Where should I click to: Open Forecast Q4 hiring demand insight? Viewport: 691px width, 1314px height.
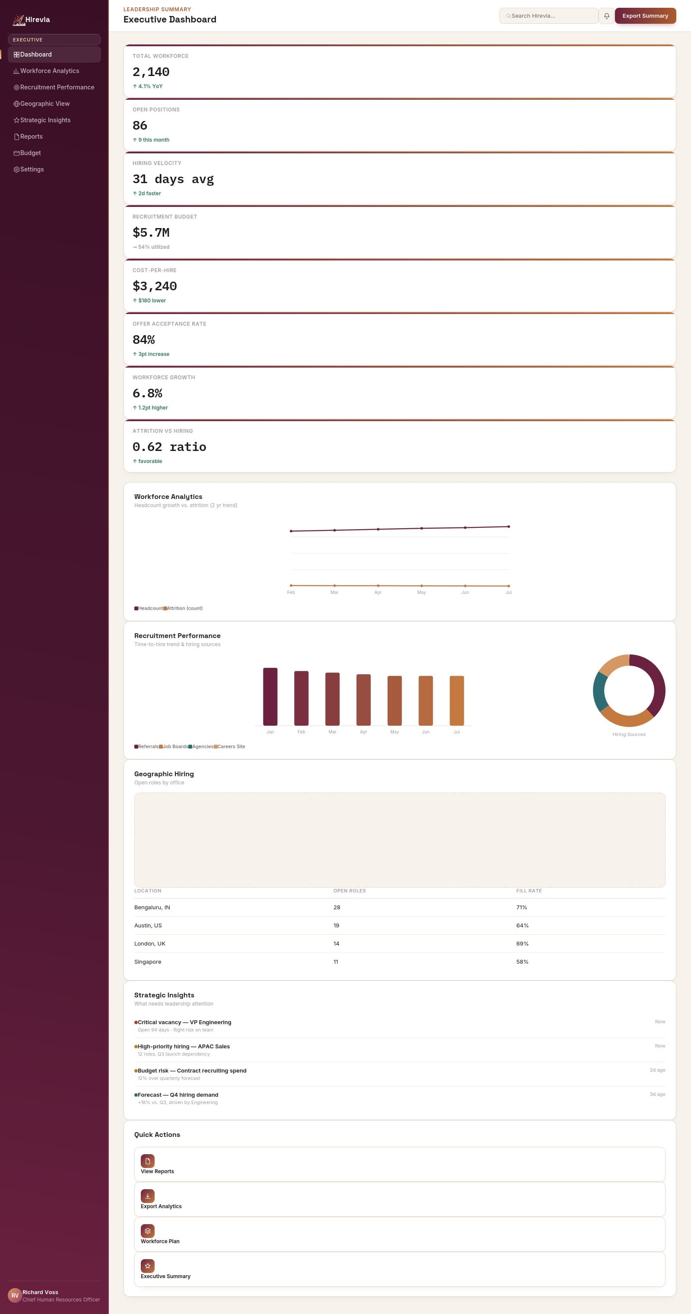point(399,1098)
